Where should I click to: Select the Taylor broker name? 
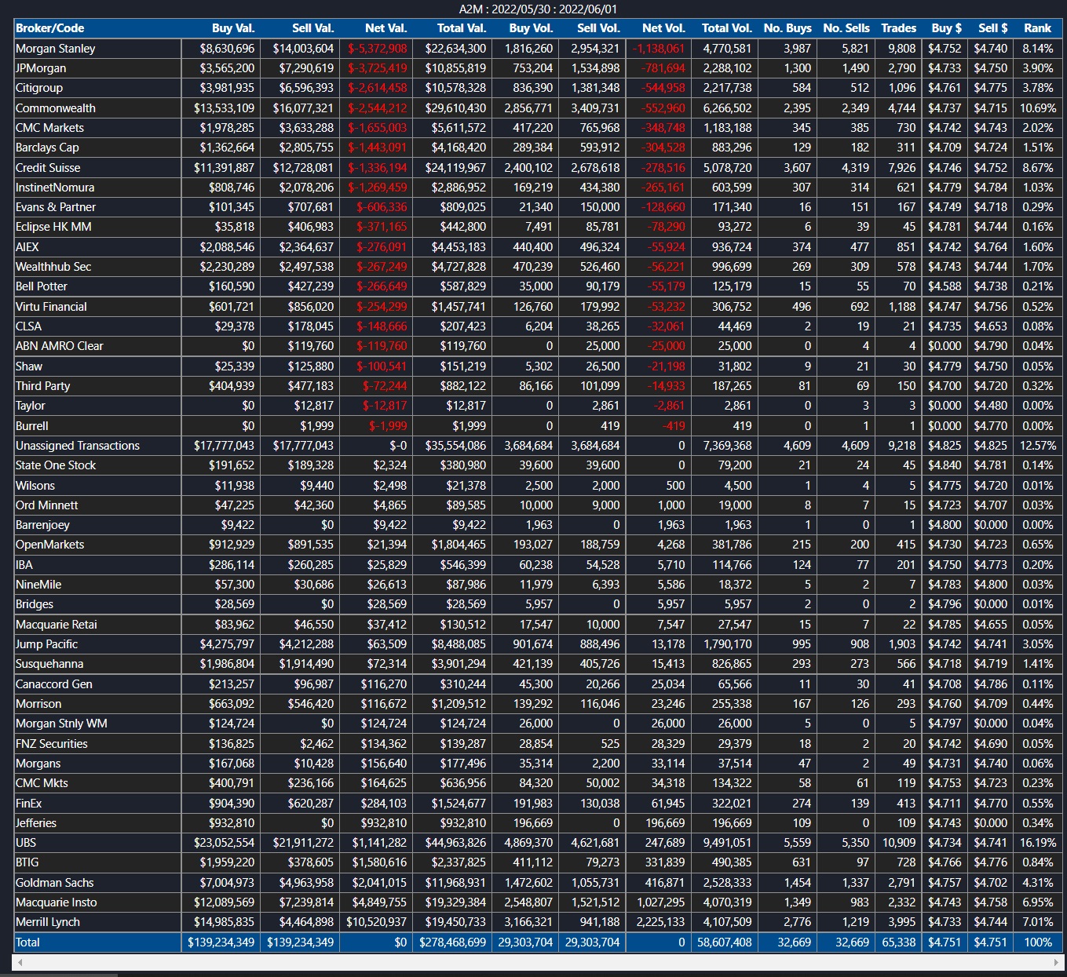31,406
